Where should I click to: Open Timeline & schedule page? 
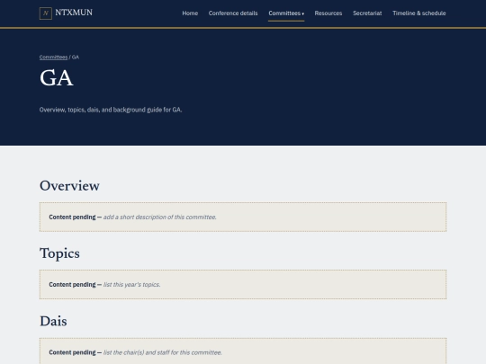pyautogui.click(x=419, y=13)
